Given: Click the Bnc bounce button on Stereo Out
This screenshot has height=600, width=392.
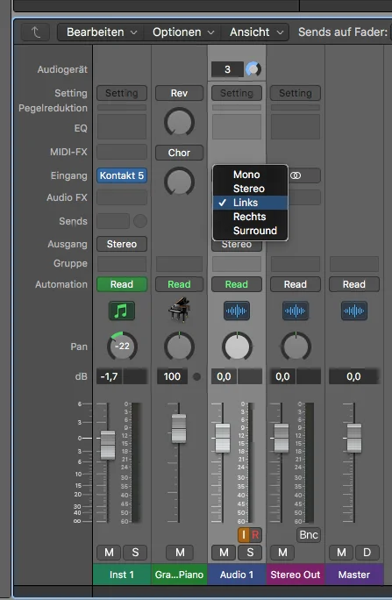Looking at the screenshot, I should click(309, 534).
